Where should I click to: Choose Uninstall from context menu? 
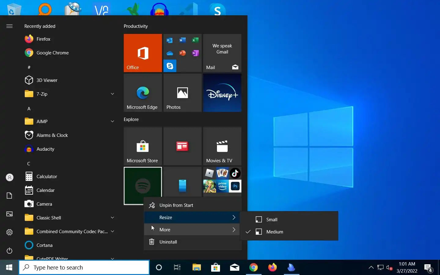click(x=193, y=242)
